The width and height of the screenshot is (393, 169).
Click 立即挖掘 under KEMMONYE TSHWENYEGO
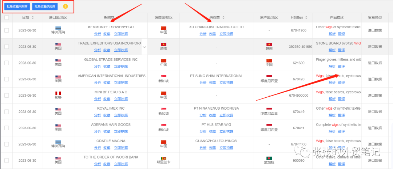(x=121, y=34)
